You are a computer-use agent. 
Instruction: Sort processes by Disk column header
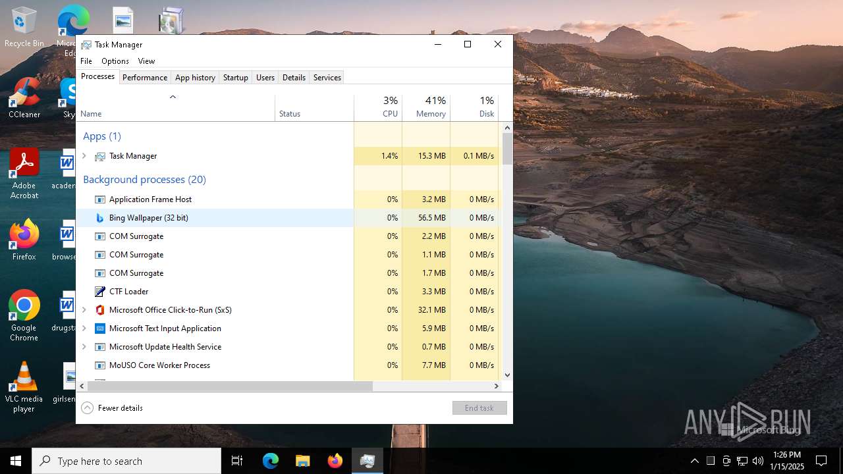(474, 108)
